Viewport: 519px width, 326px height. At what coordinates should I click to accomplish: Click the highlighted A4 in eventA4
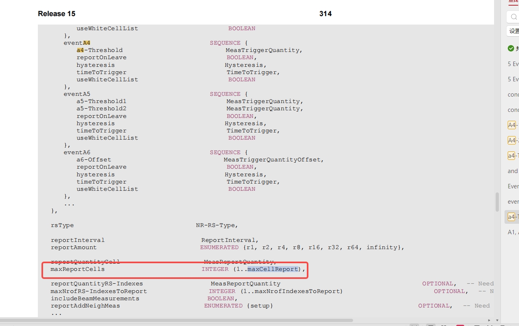(87, 43)
